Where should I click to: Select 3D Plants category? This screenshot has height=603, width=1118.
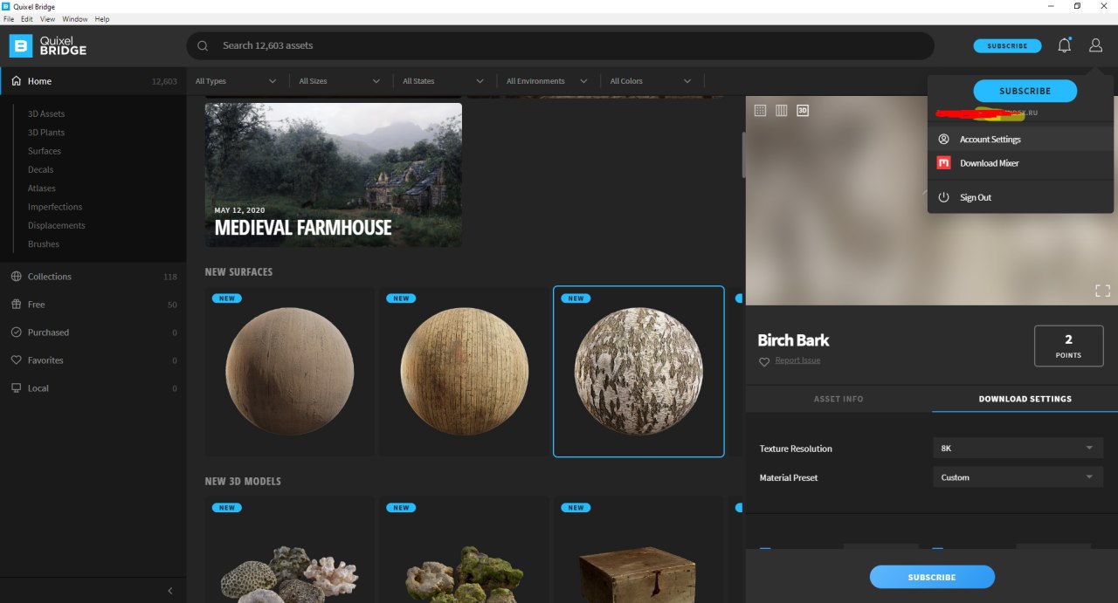click(x=46, y=133)
